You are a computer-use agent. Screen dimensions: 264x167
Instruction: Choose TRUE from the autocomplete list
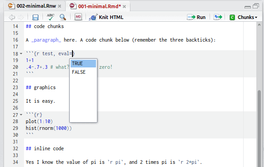click(x=83, y=63)
